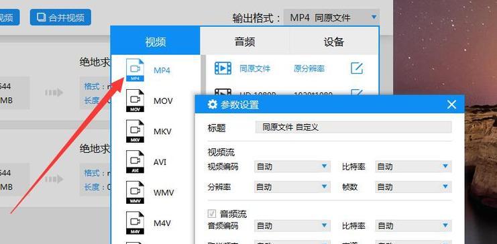
Task: Select the MP4 format file icon
Action: (135, 70)
